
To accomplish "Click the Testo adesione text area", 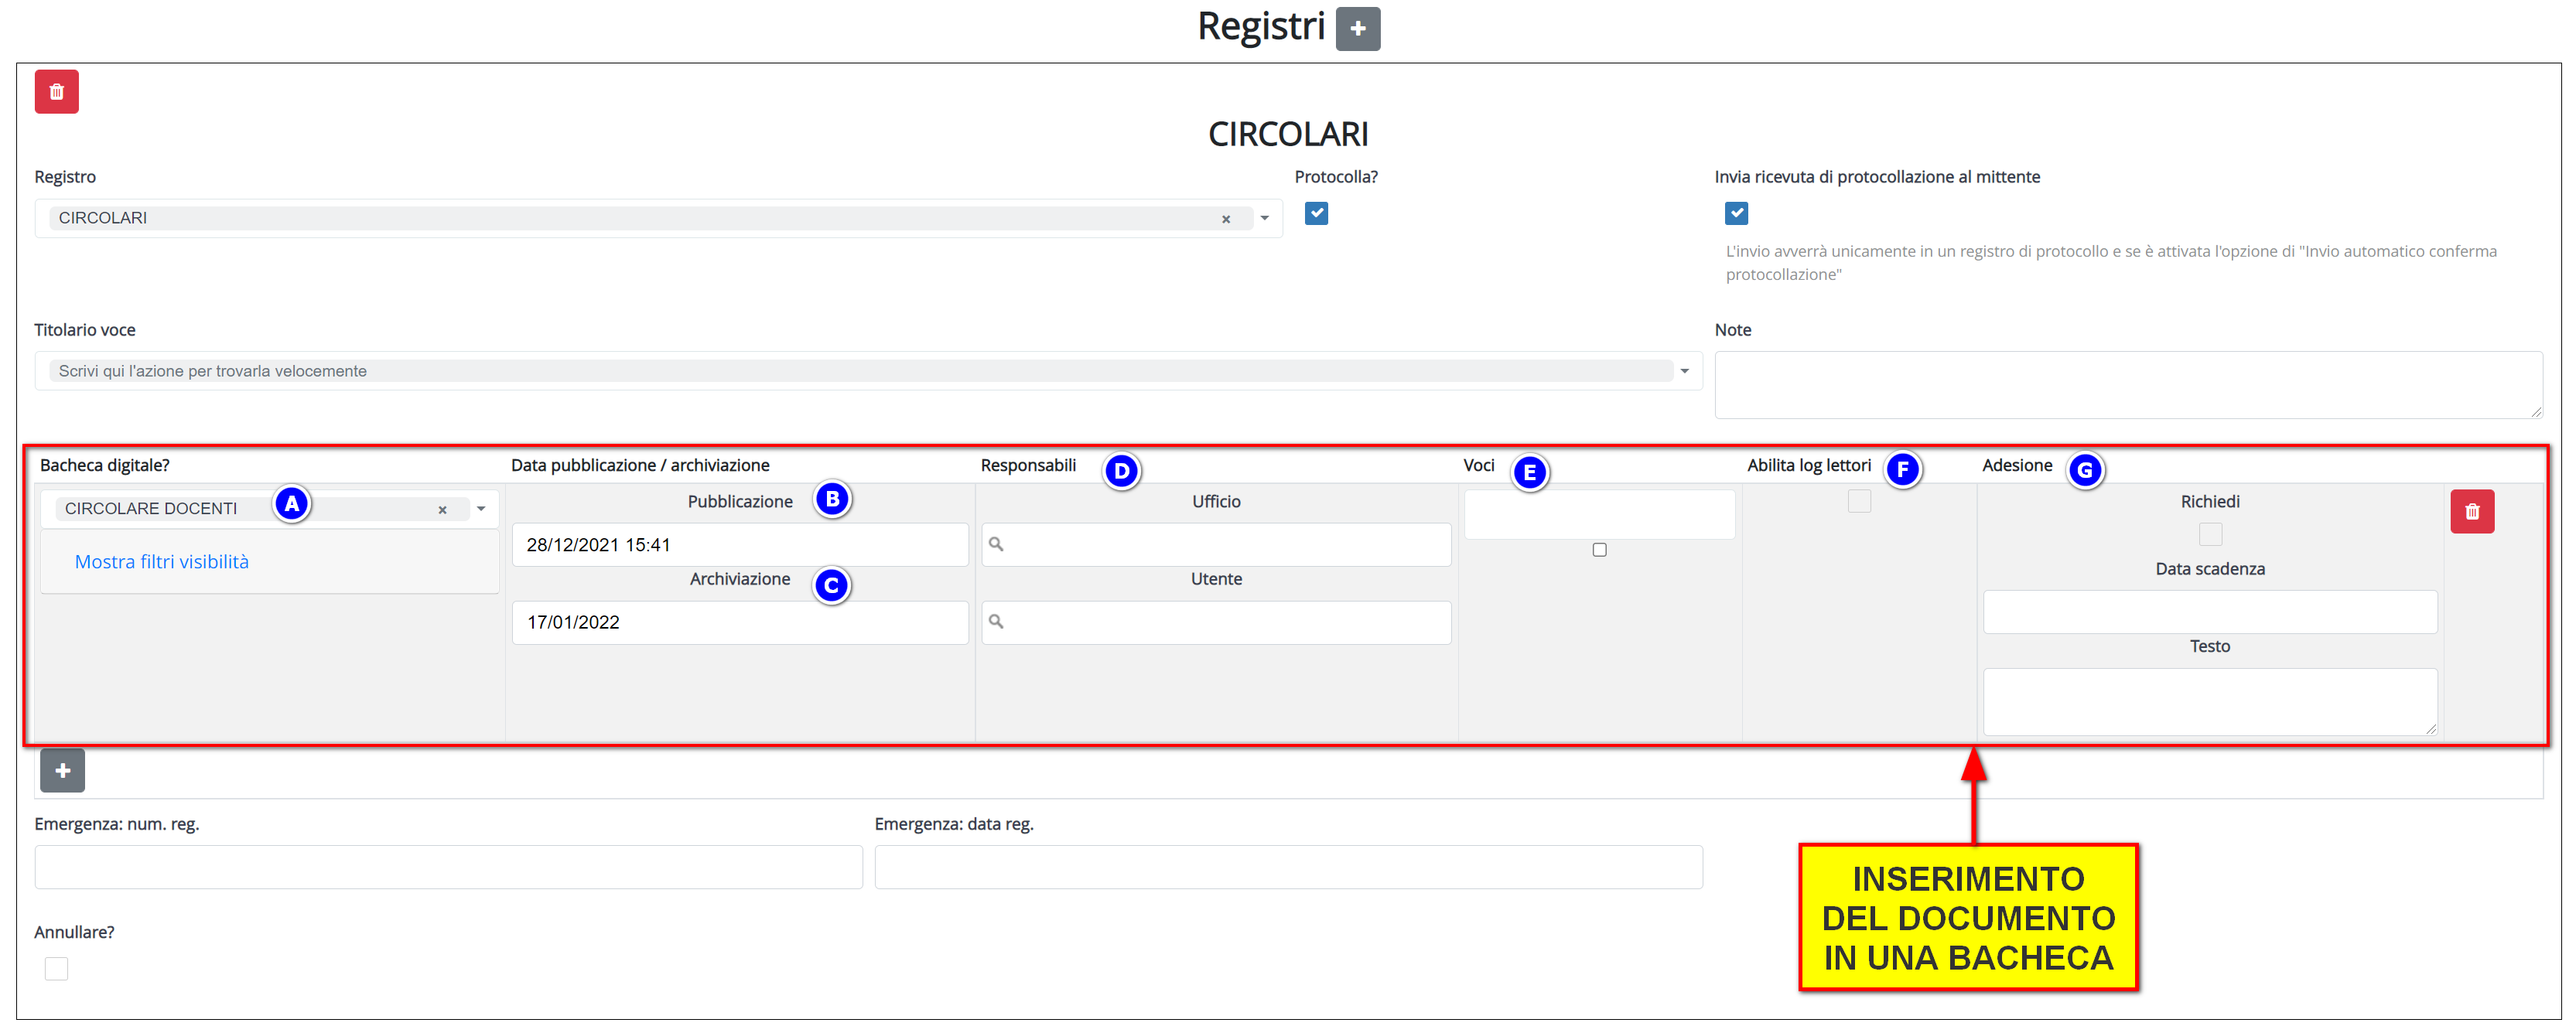I will [x=2210, y=702].
